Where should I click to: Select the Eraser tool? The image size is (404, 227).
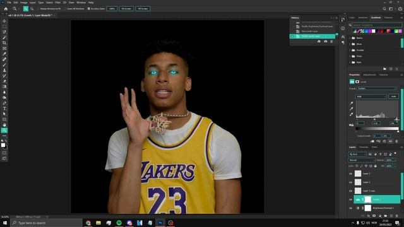click(x=4, y=81)
